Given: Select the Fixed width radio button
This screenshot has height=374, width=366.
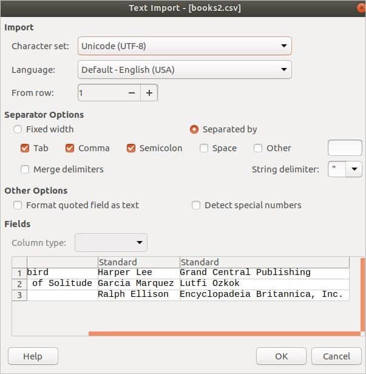Looking at the screenshot, I should tap(18, 129).
